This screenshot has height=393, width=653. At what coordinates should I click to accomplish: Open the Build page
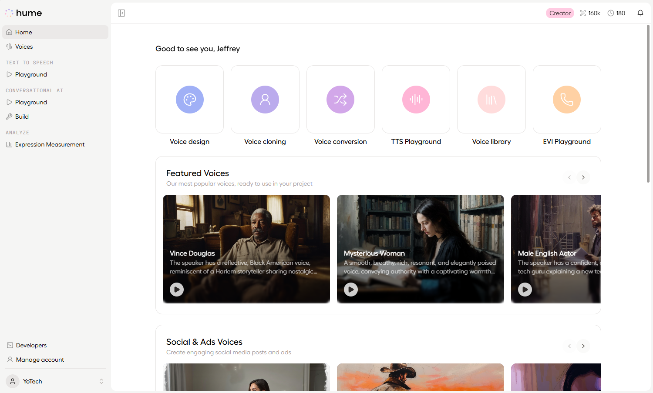(x=55, y=117)
